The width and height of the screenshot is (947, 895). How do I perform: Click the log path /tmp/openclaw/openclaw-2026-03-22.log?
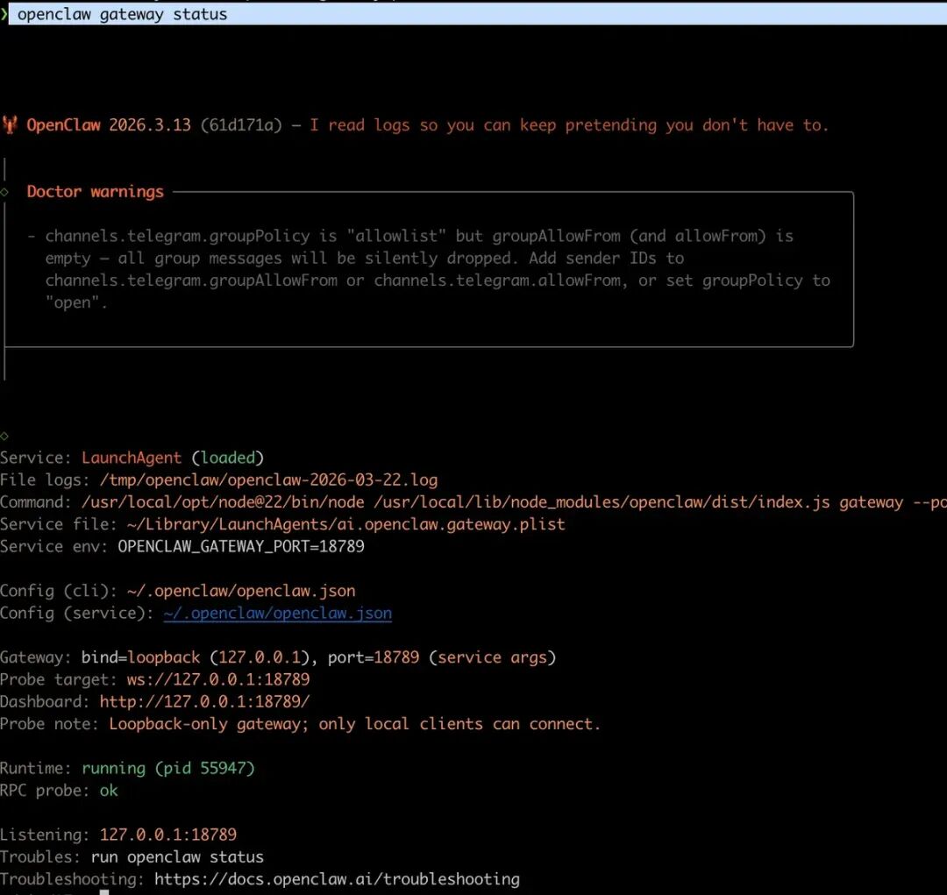coord(268,480)
